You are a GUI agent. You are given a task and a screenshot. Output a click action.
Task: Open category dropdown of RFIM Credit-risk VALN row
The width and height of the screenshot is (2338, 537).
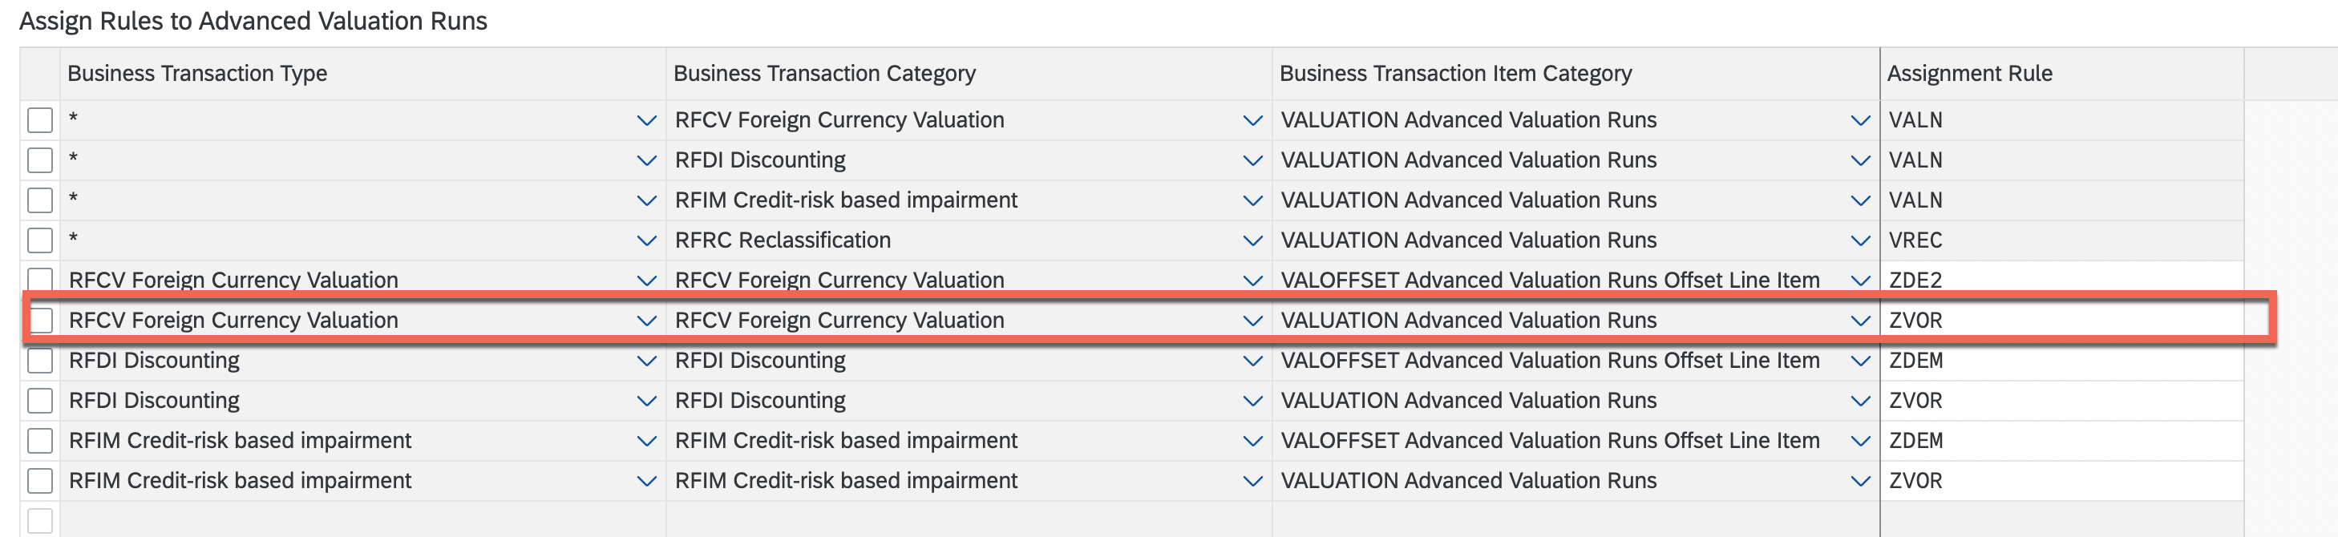[x=1252, y=200]
